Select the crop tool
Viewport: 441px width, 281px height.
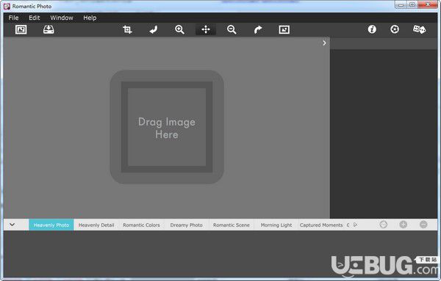[x=127, y=29]
